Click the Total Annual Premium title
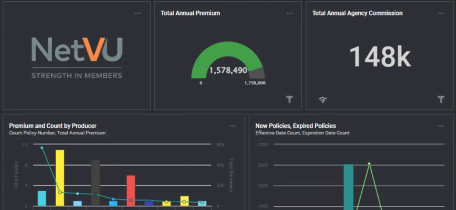Screen dimensions: 456x210 [190, 13]
